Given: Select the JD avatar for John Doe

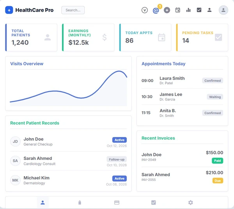Looking at the screenshot, I should 15,141.
